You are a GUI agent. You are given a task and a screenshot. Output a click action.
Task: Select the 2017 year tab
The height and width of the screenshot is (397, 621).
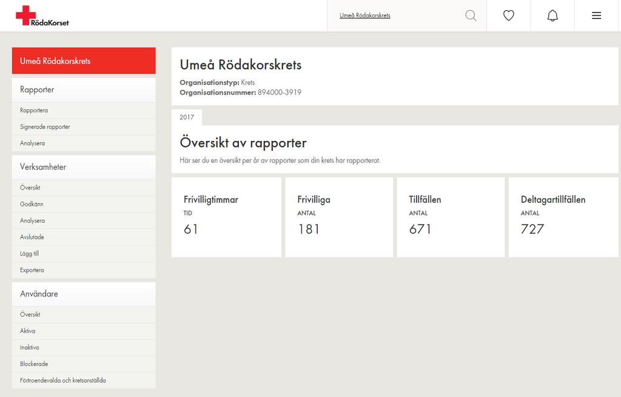coord(187,117)
